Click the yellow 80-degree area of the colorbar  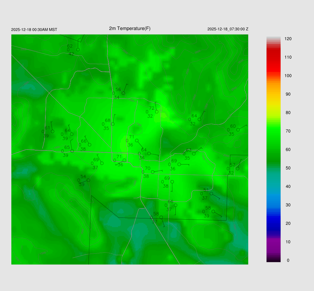(274, 112)
